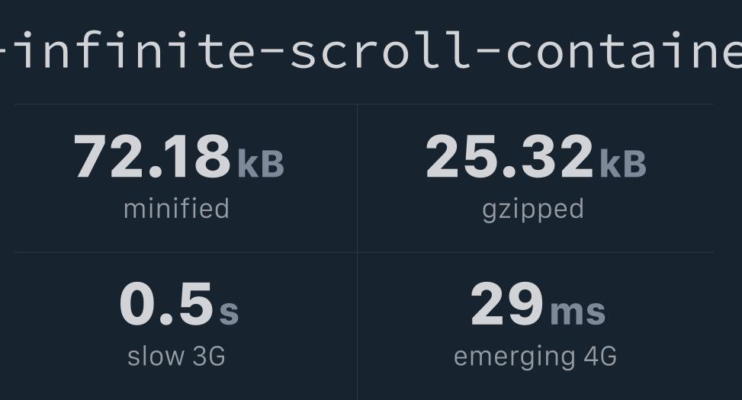Select the 25.32 gzipped size value

tap(509, 156)
